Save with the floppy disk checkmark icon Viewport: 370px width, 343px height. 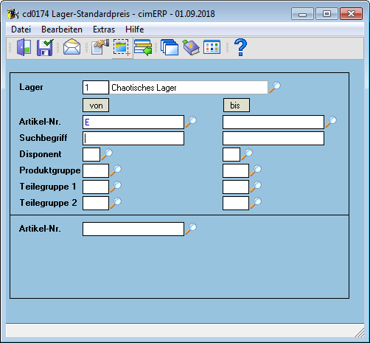click(45, 47)
